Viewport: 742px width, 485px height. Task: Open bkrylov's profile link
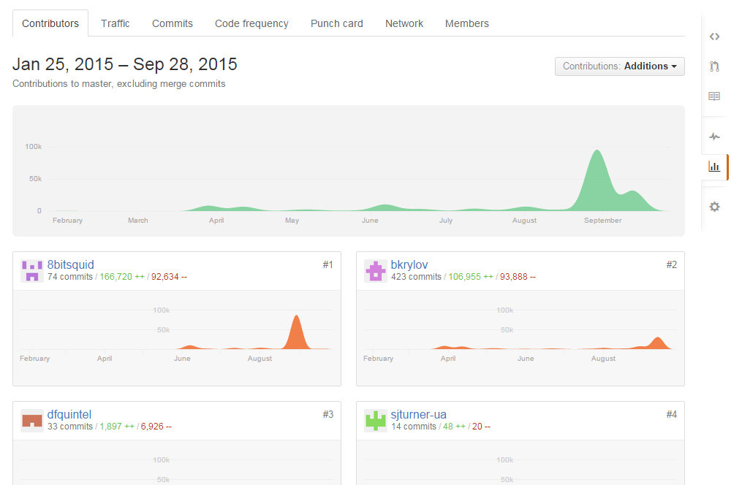409,264
